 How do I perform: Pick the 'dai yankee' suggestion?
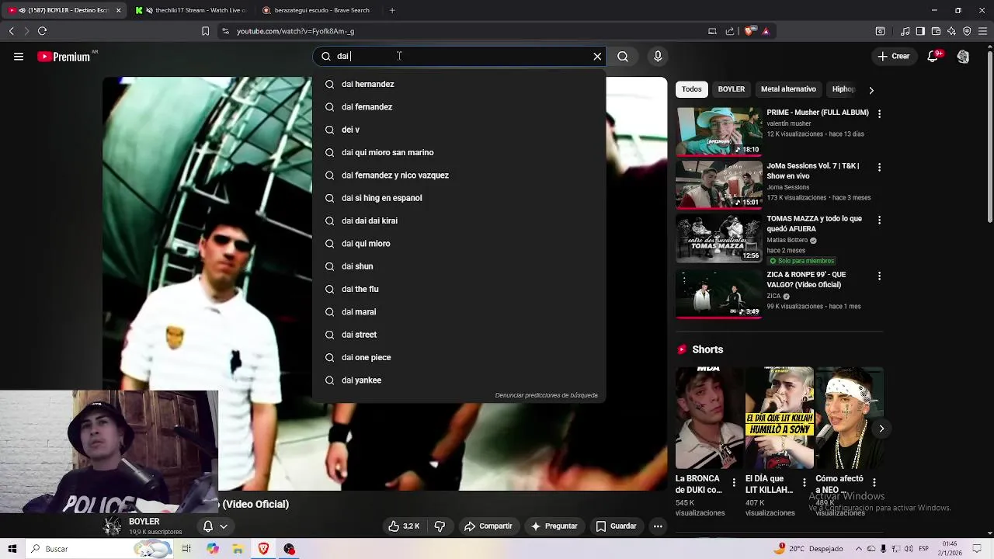459,380
